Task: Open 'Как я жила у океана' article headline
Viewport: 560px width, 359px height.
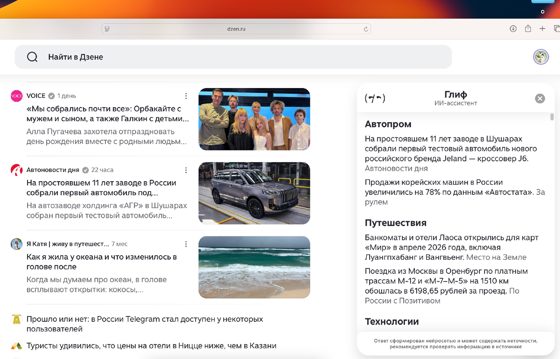Action: 102,262
